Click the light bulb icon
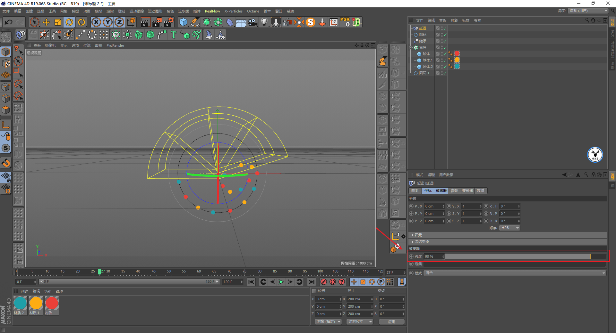The width and height of the screenshot is (616, 333). click(x=264, y=22)
